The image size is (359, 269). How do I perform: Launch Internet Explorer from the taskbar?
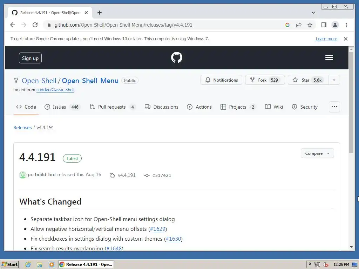28,265
